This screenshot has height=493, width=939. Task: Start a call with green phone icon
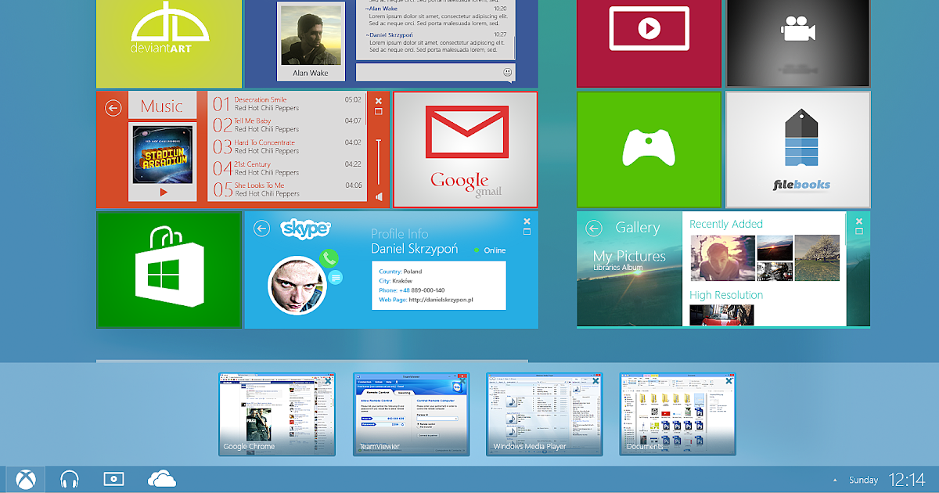pyautogui.click(x=329, y=257)
